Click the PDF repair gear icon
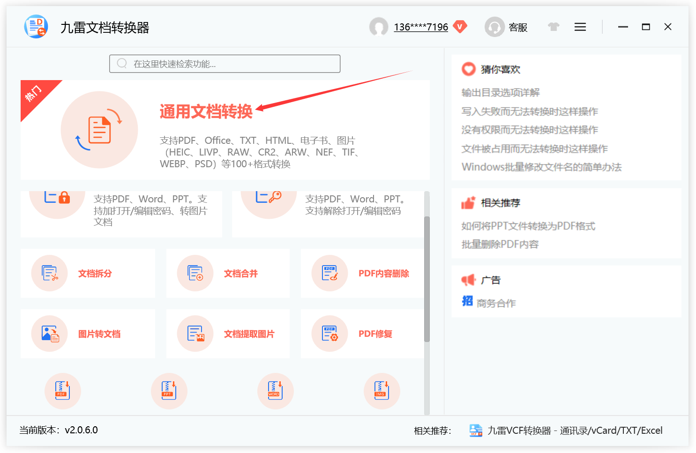The width and height of the screenshot is (696, 453). click(x=330, y=334)
